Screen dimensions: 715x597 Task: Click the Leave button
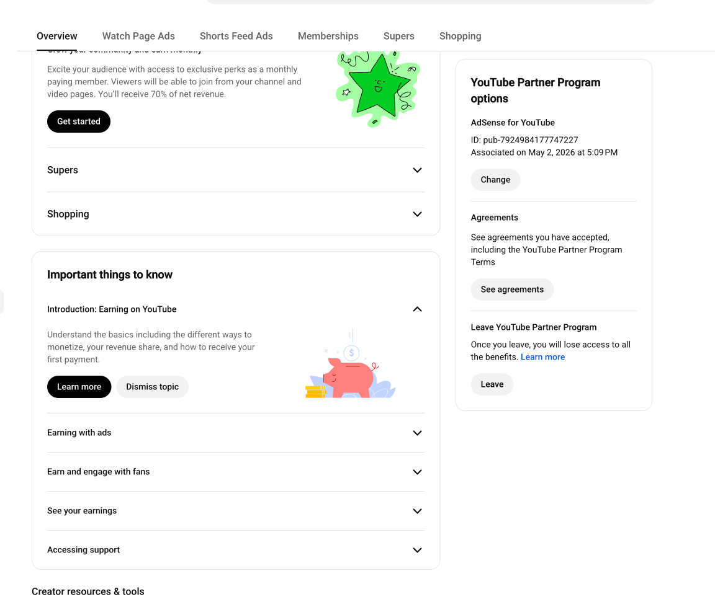tap(492, 384)
